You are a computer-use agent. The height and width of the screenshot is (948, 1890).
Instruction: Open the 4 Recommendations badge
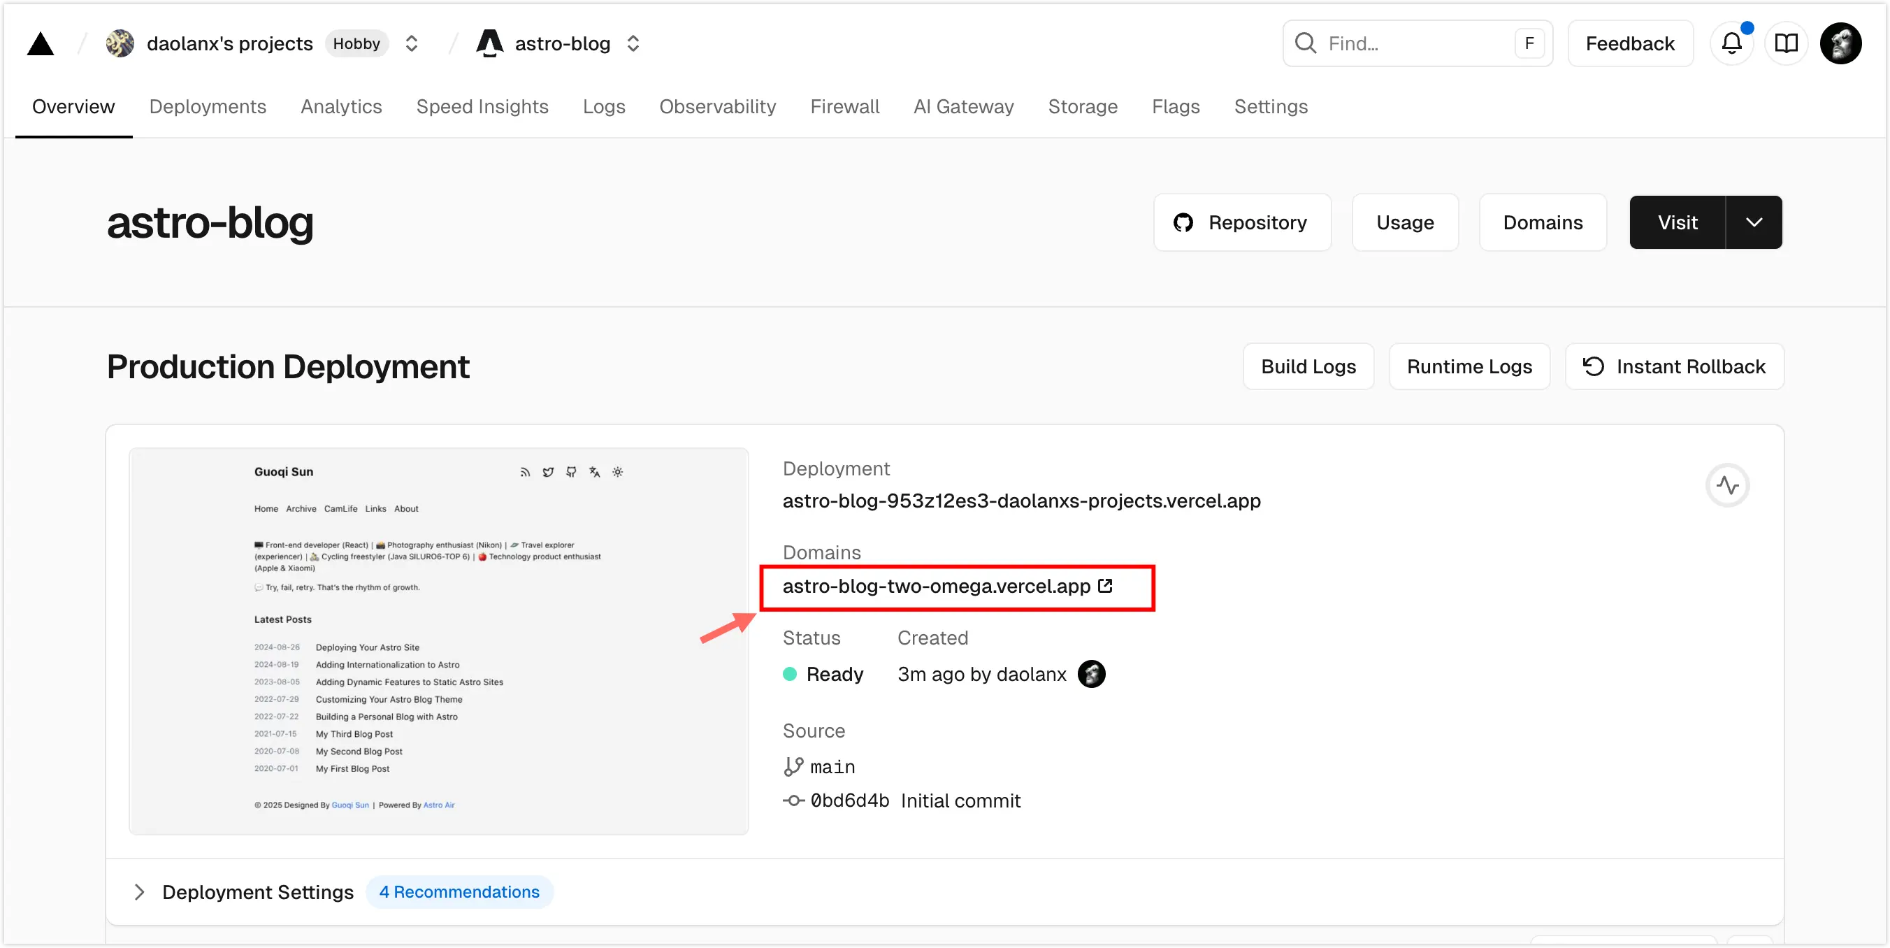point(459,891)
